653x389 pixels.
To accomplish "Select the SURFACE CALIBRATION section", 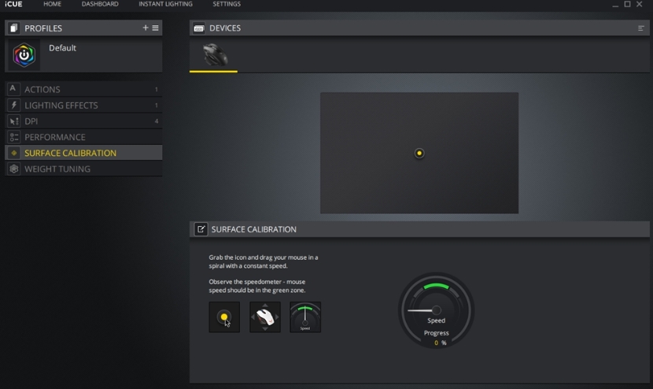I will click(x=83, y=153).
